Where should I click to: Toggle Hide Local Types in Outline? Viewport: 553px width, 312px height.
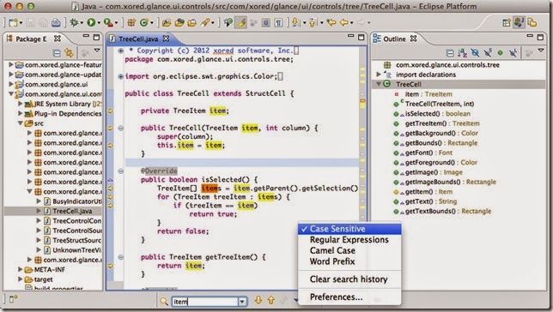pyautogui.click(x=513, y=53)
